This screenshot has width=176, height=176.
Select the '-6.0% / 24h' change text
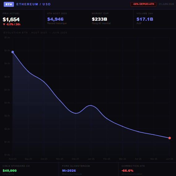point(13,24)
